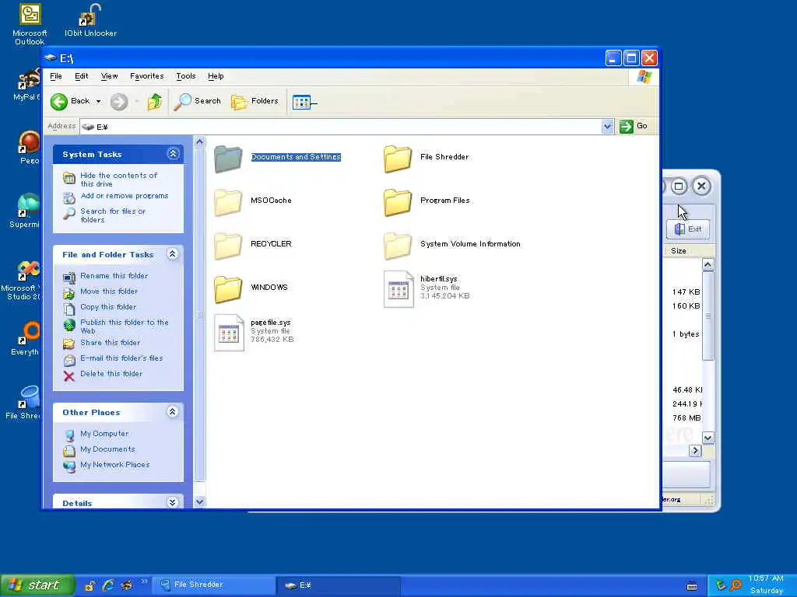Screen dimensions: 797x597
Task: Click Search for files or folders
Action: pyautogui.click(x=112, y=215)
